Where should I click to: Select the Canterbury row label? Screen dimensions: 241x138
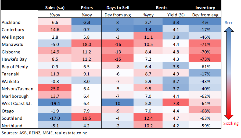pos(13,30)
